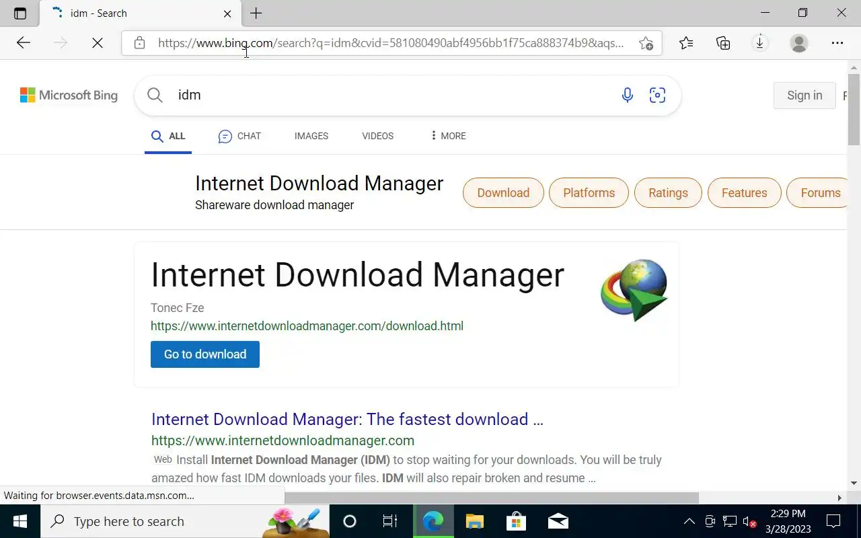Open the network tray icon
861x538 pixels.
[x=730, y=521]
